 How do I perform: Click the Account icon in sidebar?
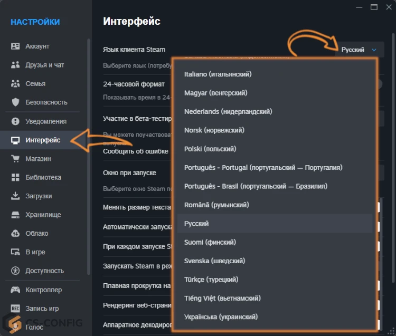(15, 46)
